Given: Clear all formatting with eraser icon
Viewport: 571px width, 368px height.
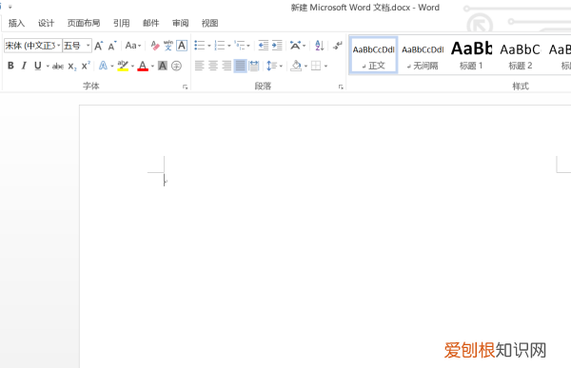Looking at the screenshot, I should pyautogui.click(x=155, y=46).
